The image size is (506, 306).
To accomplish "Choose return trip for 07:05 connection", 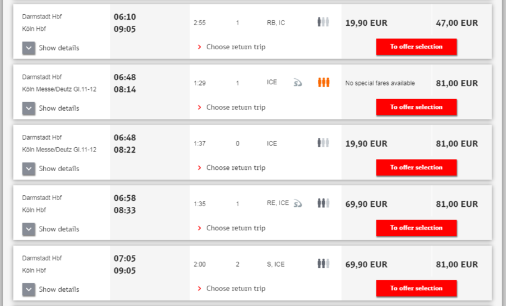I will (235, 288).
